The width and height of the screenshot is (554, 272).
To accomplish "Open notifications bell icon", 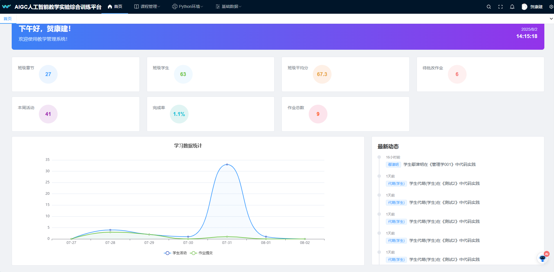I will (x=512, y=7).
